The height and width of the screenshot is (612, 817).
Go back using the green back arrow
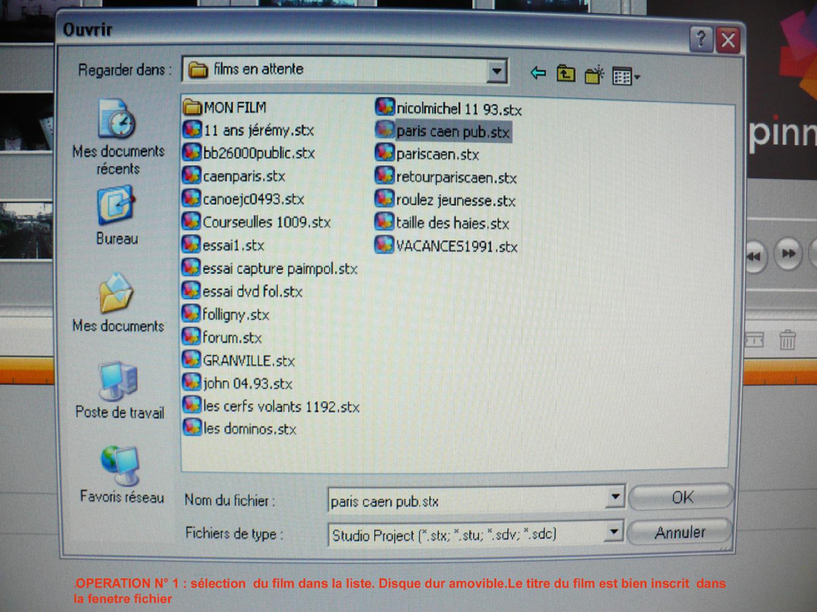tap(538, 73)
